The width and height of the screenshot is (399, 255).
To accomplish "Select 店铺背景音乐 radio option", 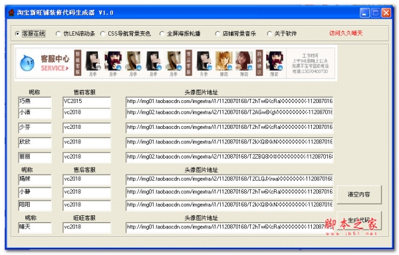I will (235, 33).
